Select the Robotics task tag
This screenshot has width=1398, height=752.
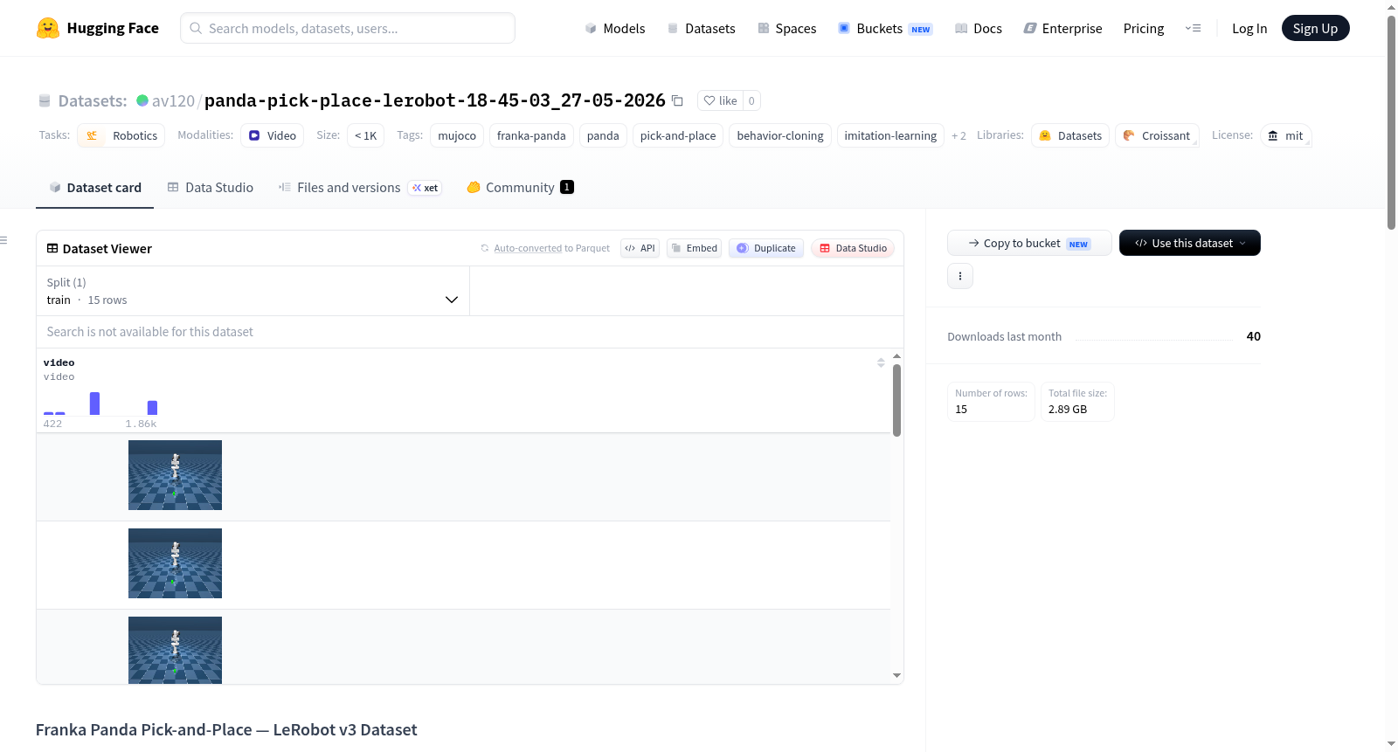(121, 135)
